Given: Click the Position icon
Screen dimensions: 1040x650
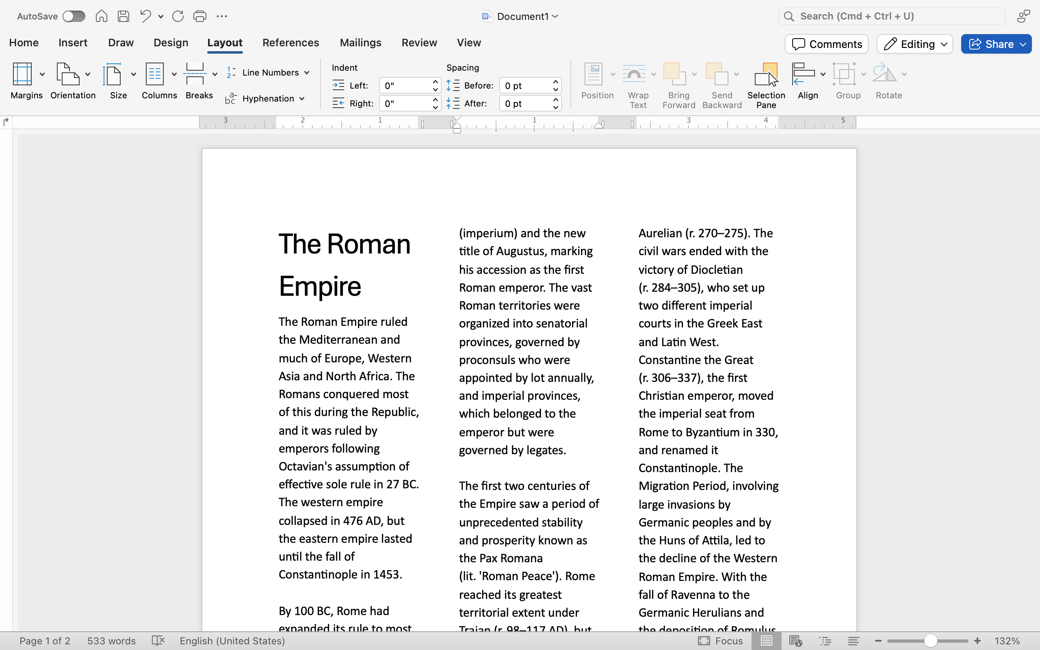Looking at the screenshot, I should 594,74.
